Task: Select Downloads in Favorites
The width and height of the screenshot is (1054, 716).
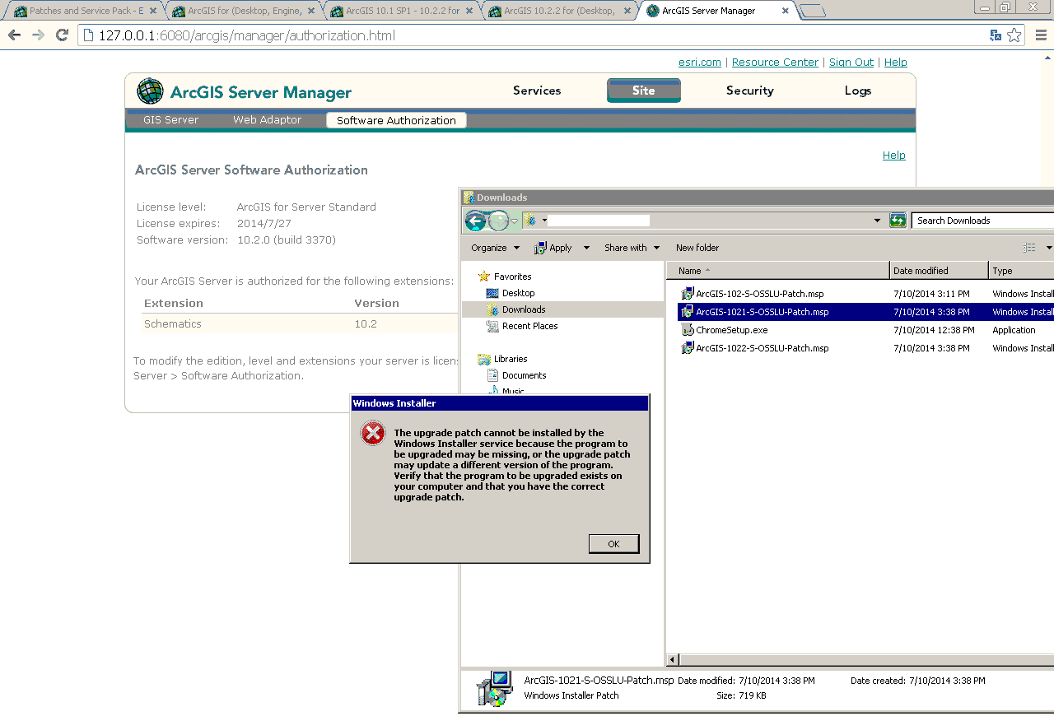Action: point(524,309)
